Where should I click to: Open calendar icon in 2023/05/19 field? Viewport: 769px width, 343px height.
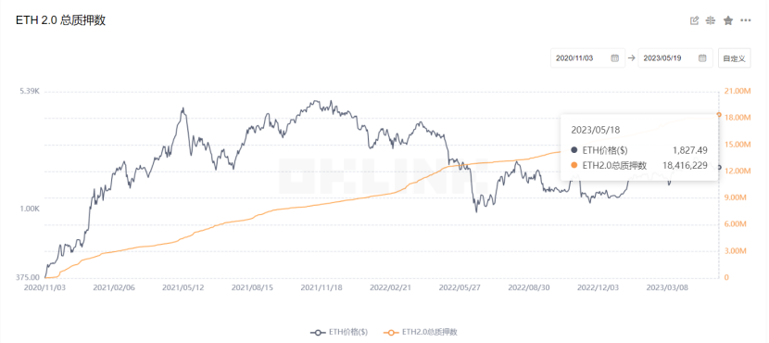[x=702, y=57]
